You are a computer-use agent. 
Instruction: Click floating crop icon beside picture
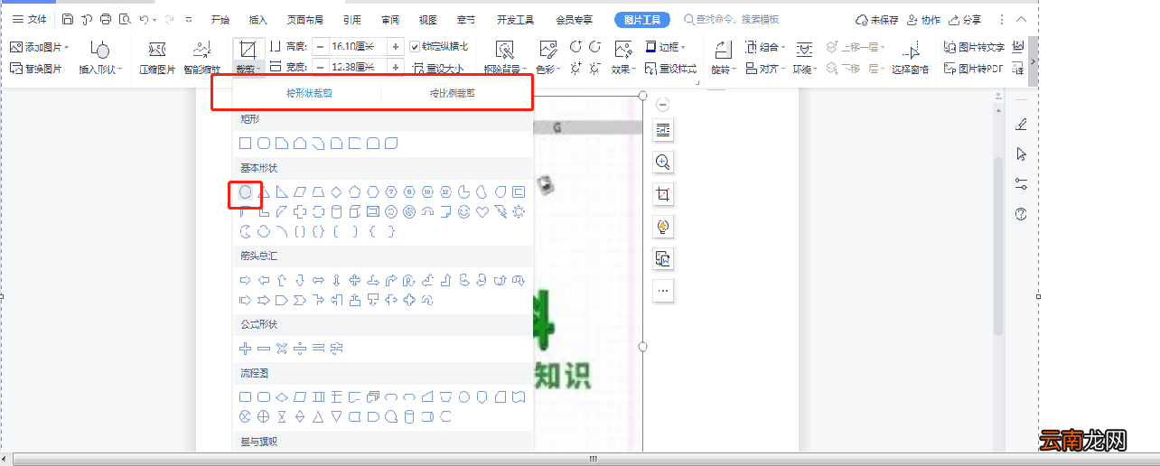[x=663, y=194]
